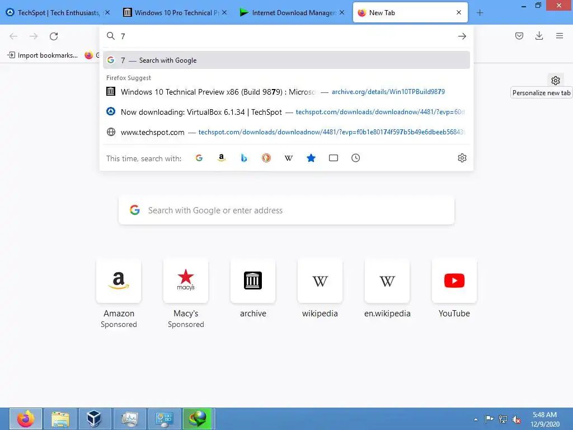Viewport: 573px width, 430px height.
Task: Select the New Tab tab
Action: pyautogui.click(x=410, y=13)
